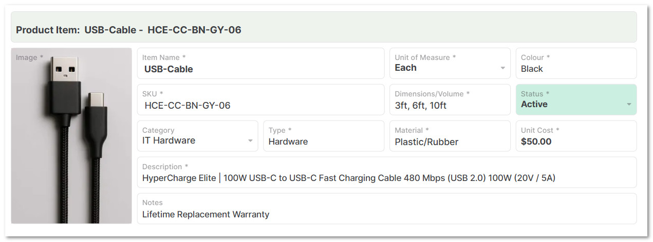The height and width of the screenshot is (242, 653).
Task: Click the 'Image *' label on the photo
Action: [30, 57]
